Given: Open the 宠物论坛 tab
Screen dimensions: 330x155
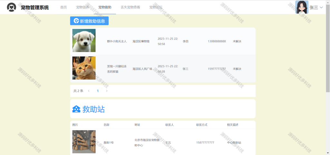Looking at the screenshot, I should click(x=156, y=7).
